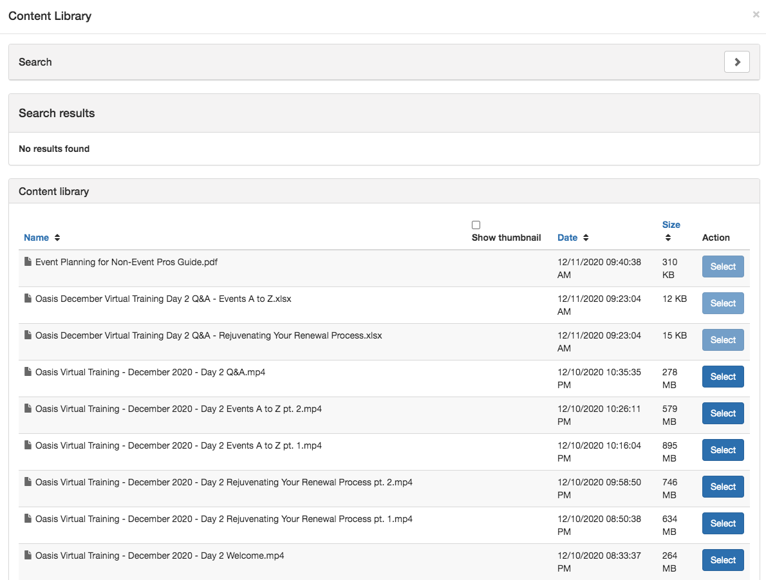
Task: Close the Content Library dialog
Action: point(756,15)
